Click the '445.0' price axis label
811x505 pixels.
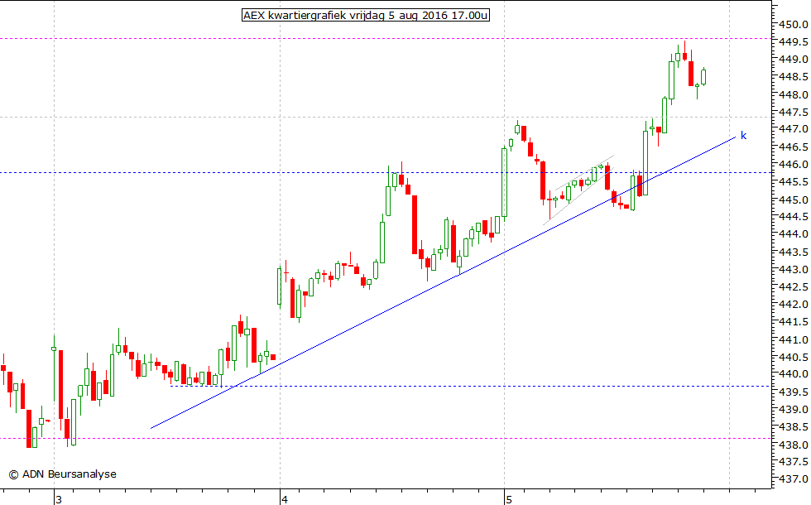pos(794,200)
